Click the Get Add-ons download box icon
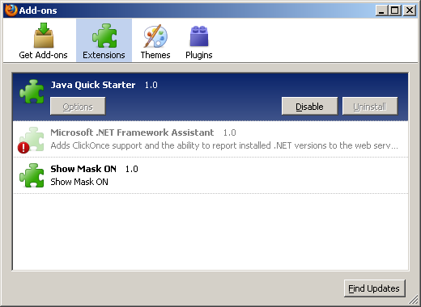This screenshot has width=421, height=307. click(x=44, y=36)
